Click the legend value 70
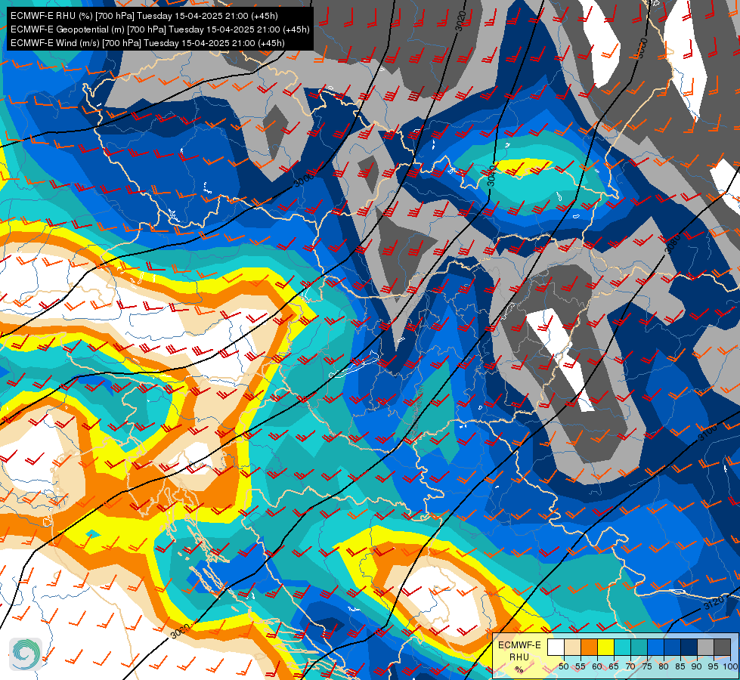Image resolution: width=740 pixels, height=680 pixels. click(x=630, y=666)
